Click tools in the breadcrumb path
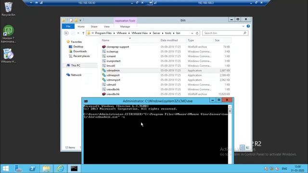 click(168, 33)
